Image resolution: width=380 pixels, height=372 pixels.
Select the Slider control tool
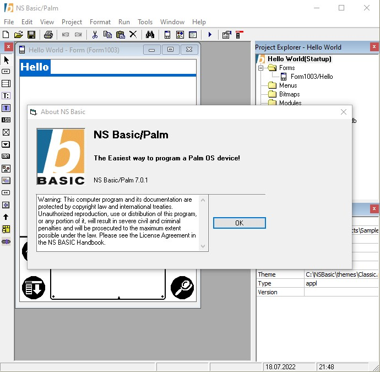(6, 241)
